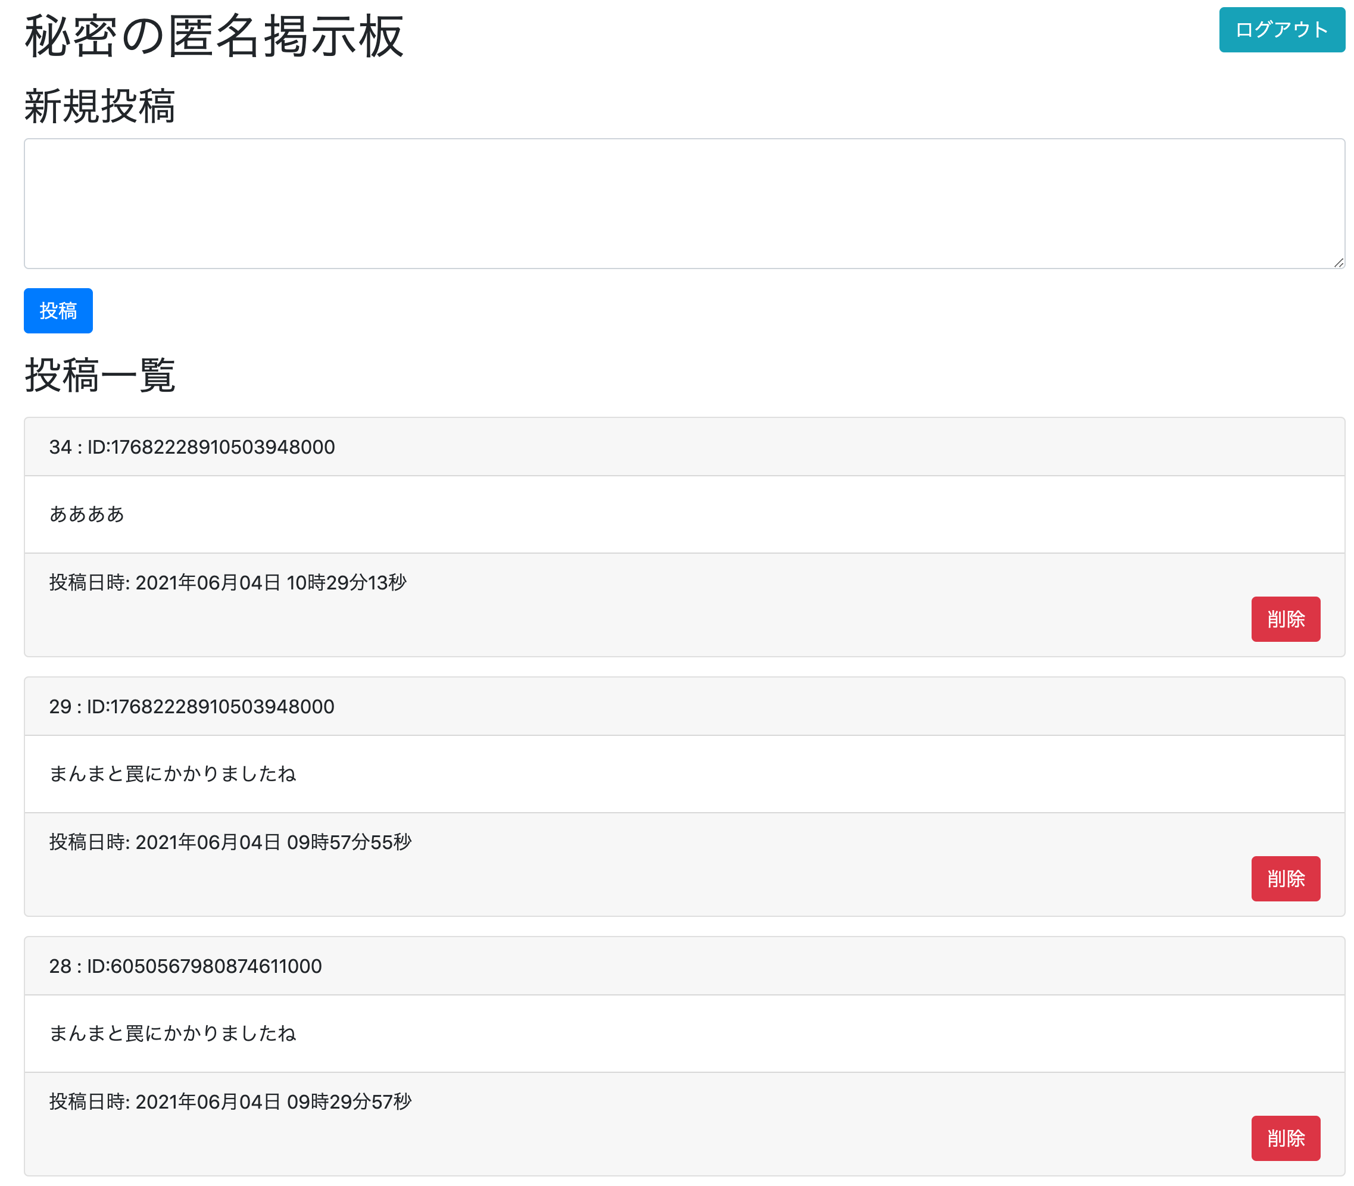Click the 投稿一覧 heading
Image resolution: width=1354 pixels, height=1186 pixels.
[x=100, y=375]
